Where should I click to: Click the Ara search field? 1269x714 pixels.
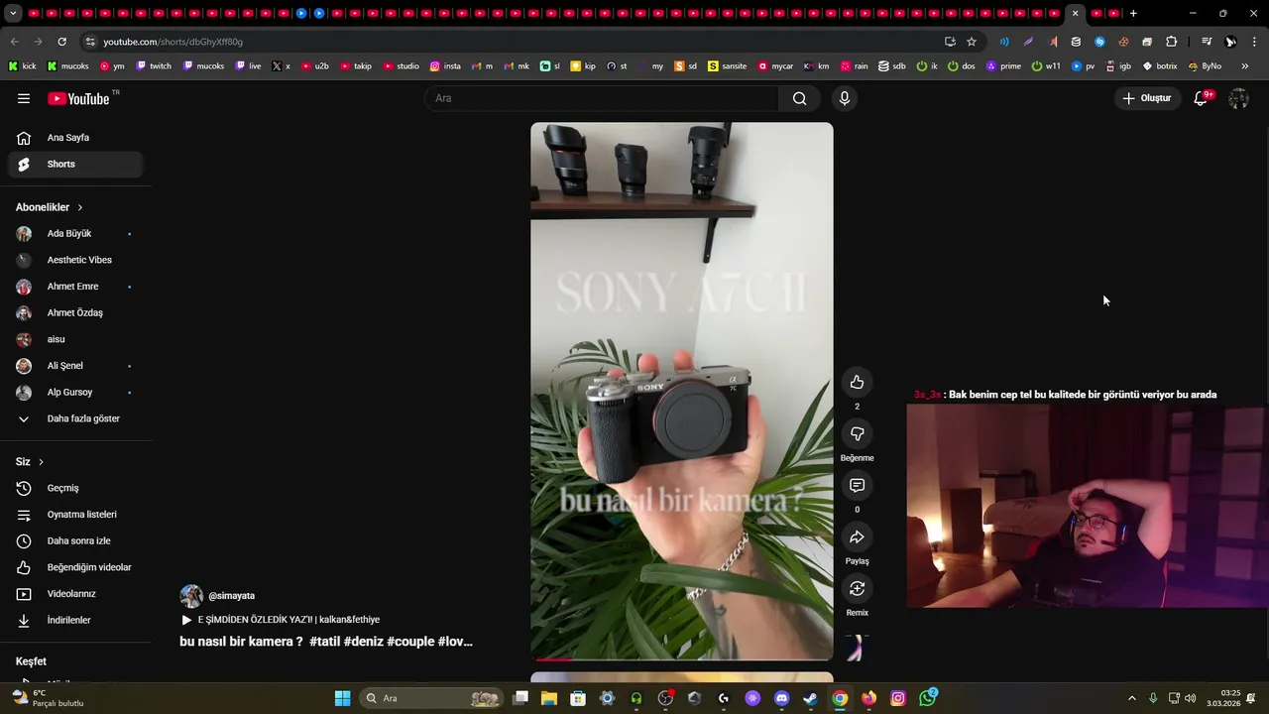point(601,98)
